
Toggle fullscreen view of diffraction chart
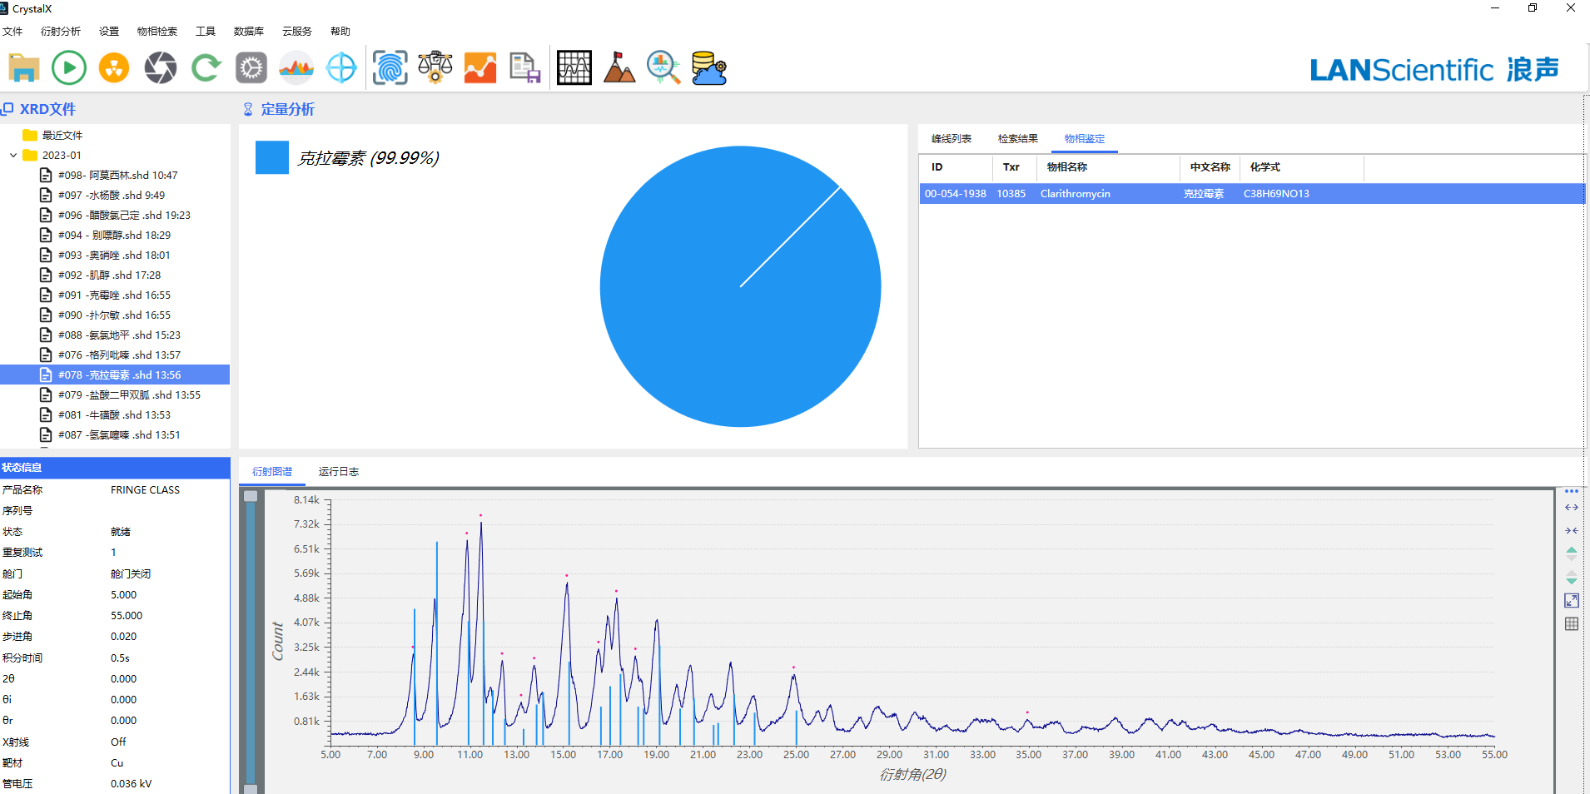tap(1572, 601)
